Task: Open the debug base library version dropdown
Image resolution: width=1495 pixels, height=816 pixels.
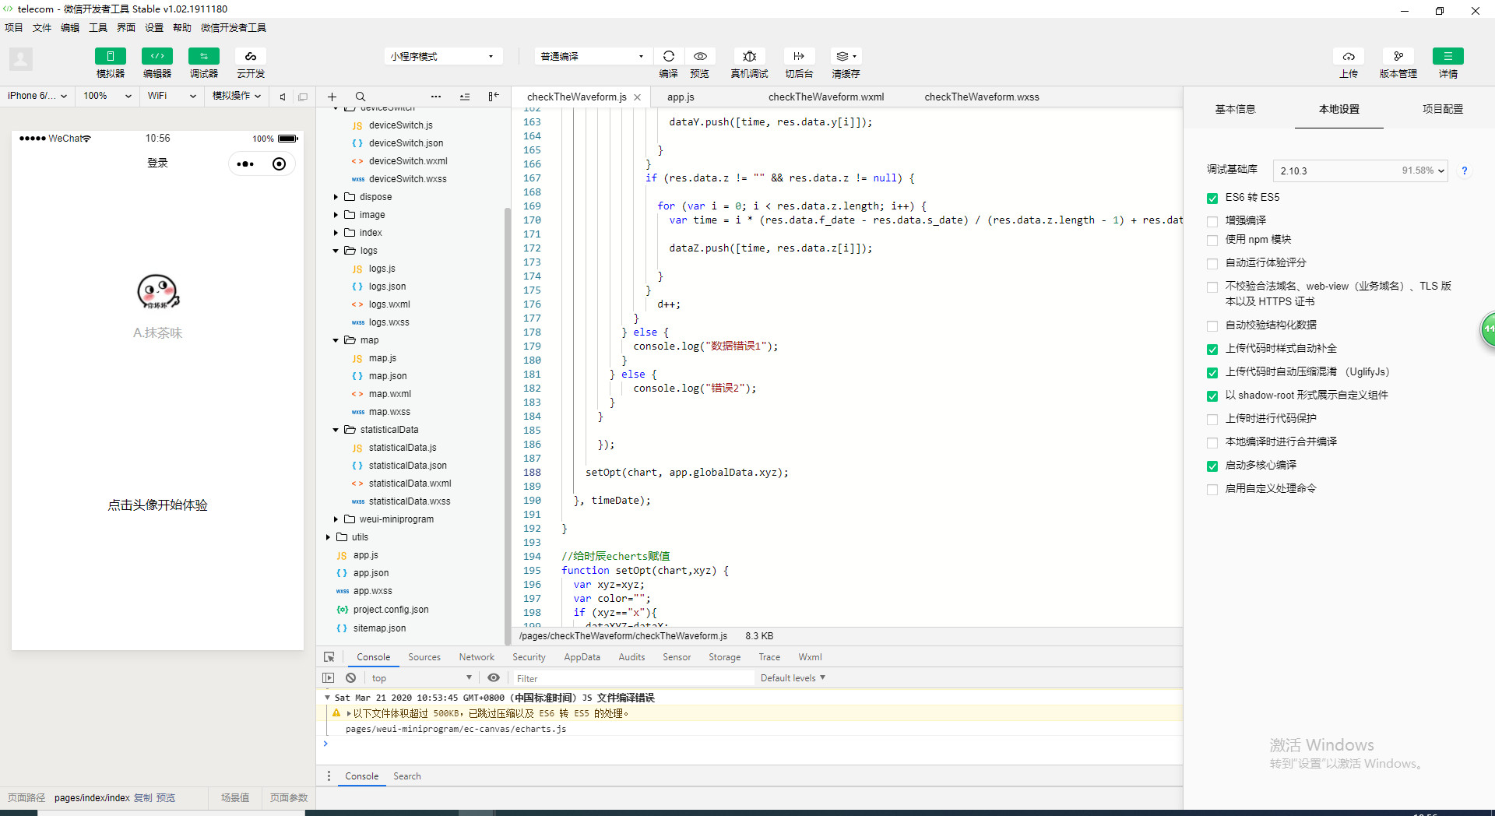Action: [1360, 171]
